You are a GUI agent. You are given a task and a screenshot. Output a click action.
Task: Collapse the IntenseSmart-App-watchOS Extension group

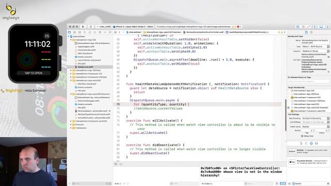pyautogui.click(x=71, y=94)
